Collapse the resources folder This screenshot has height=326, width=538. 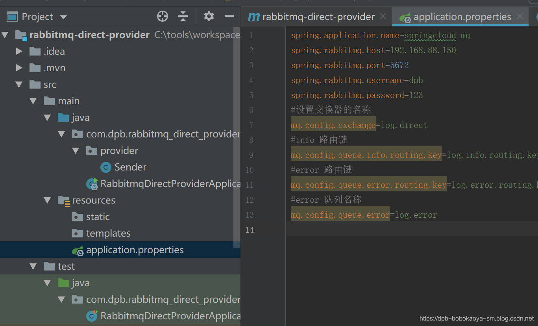coord(47,200)
